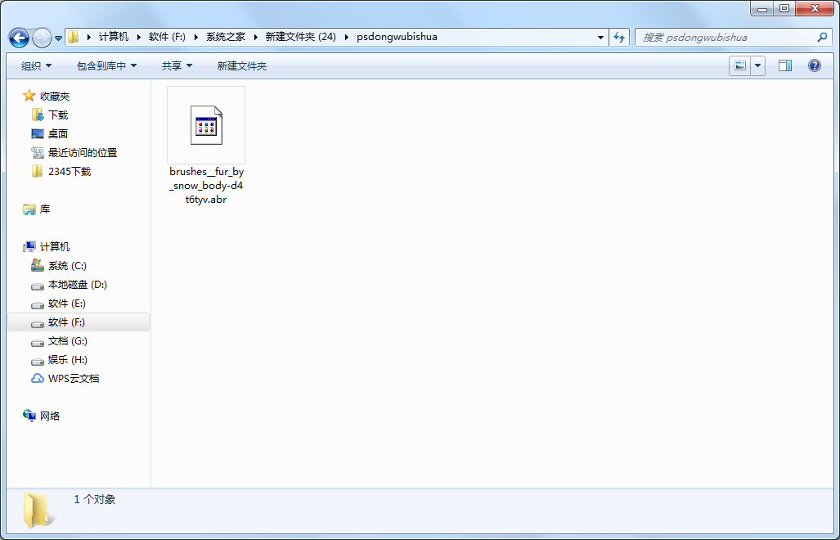This screenshot has width=840, height=540.
Task: Open address bar history dropdown
Action: tap(600, 38)
